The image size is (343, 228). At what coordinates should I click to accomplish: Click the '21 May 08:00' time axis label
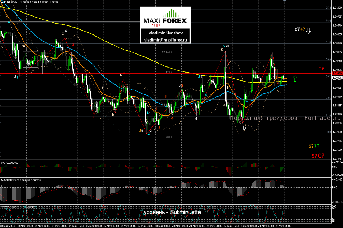[197, 226]
